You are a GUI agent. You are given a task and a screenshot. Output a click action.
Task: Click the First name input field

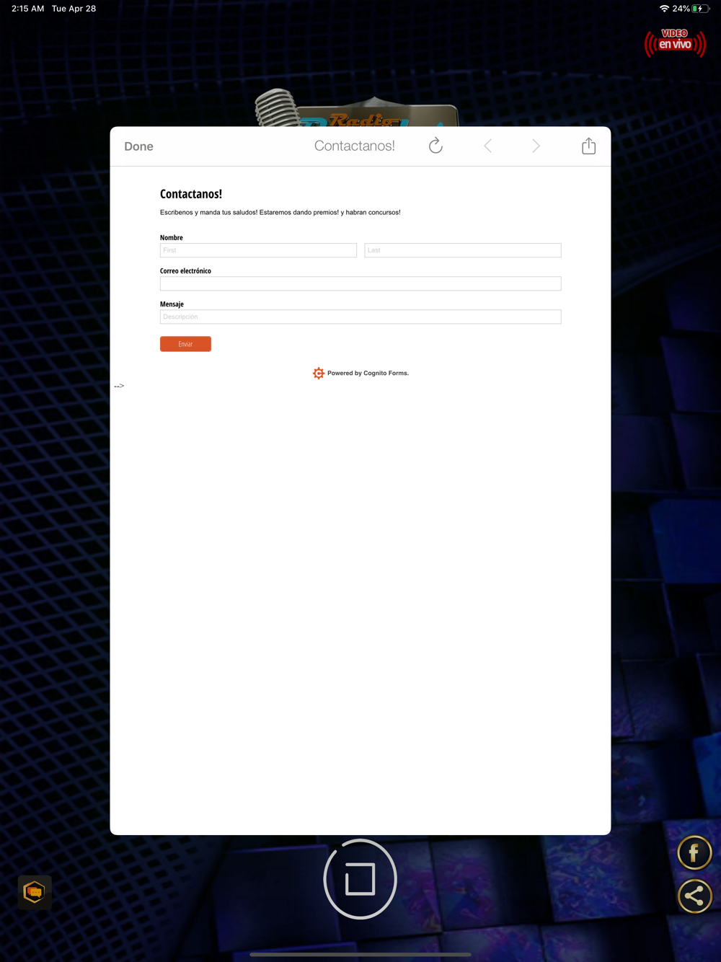[x=258, y=250]
